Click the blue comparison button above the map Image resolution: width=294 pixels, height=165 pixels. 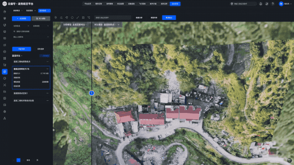point(169,18)
